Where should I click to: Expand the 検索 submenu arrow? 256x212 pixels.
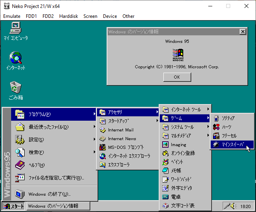click(94, 152)
